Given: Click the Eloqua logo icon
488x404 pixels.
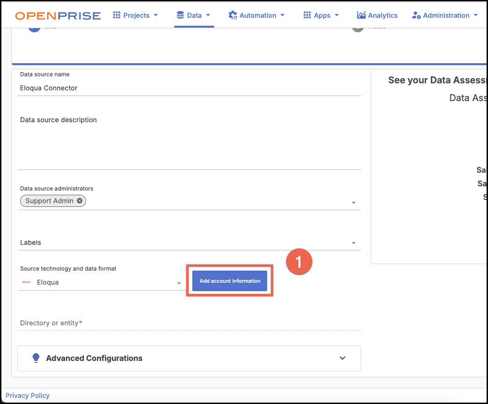Looking at the screenshot, I should tap(26, 282).
